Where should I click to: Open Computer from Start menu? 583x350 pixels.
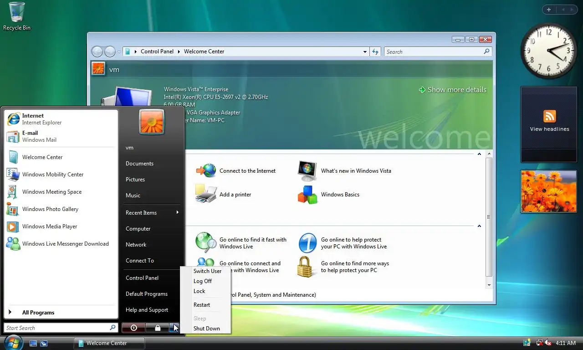tap(138, 229)
